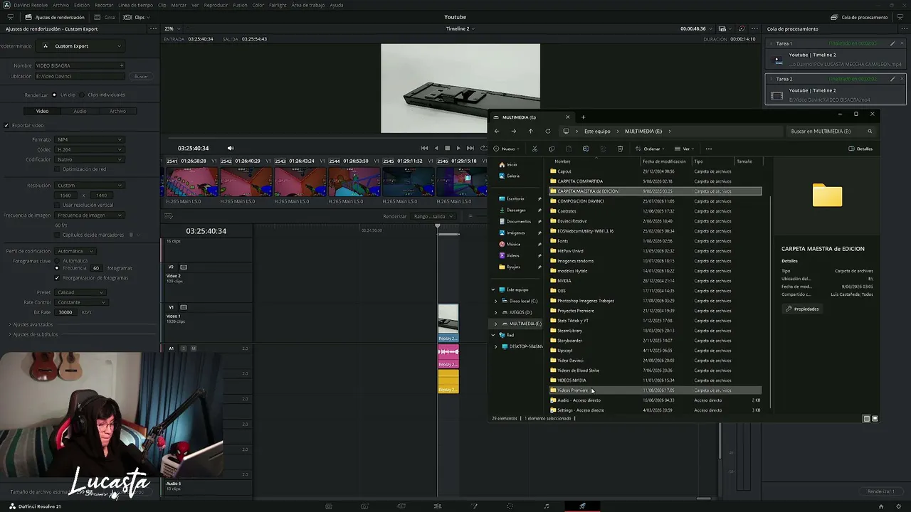This screenshot has width=911, height=512.
Task: Click the Explorer Forward arrow
Action: (x=513, y=131)
